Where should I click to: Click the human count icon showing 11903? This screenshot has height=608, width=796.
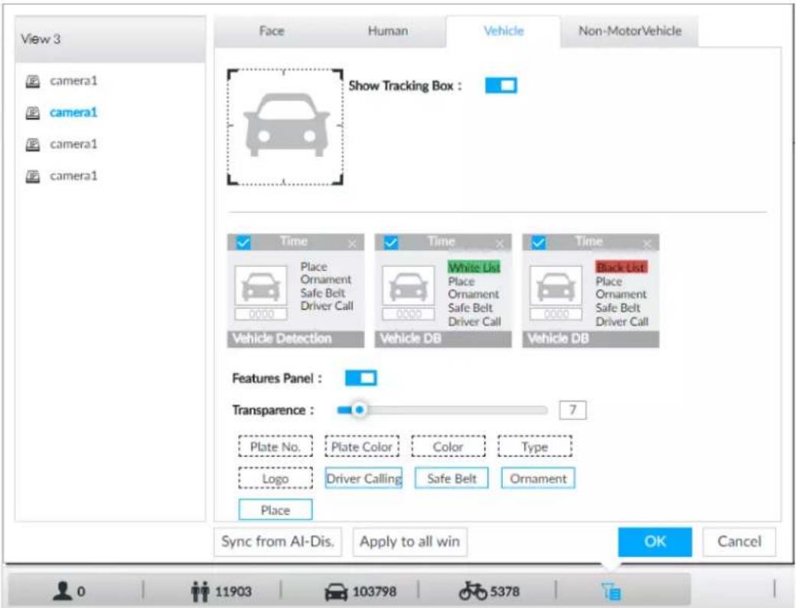pyautogui.click(x=200, y=591)
